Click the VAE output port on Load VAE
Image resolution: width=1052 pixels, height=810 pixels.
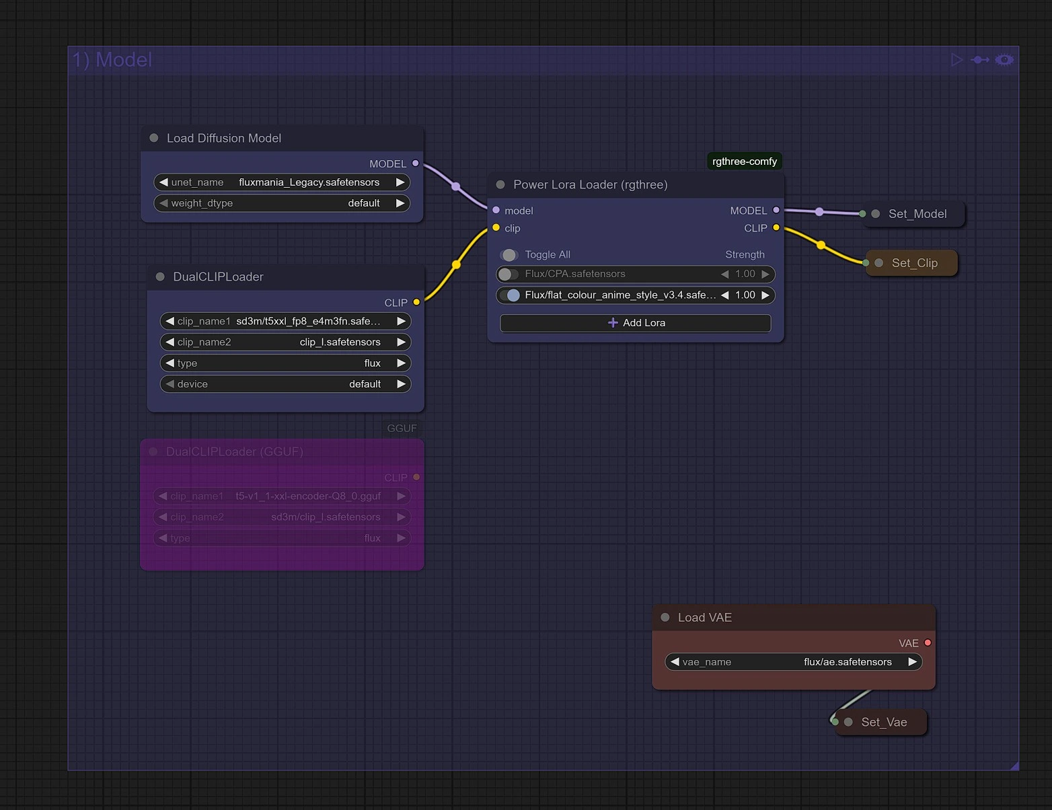click(928, 642)
